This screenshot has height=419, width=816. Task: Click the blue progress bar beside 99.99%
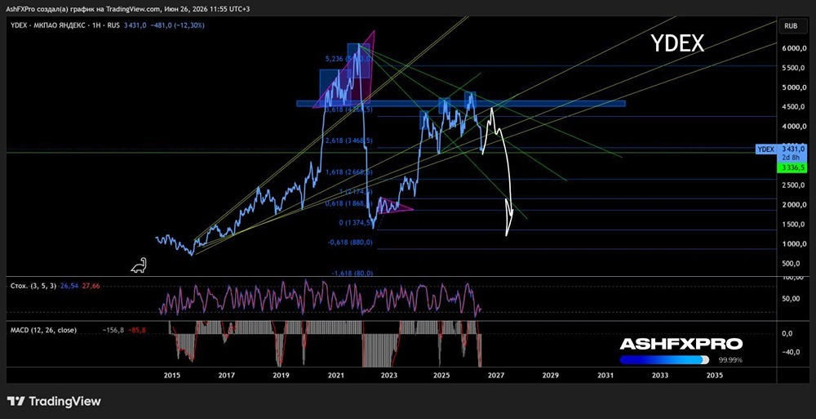pyautogui.click(x=664, y=360)
